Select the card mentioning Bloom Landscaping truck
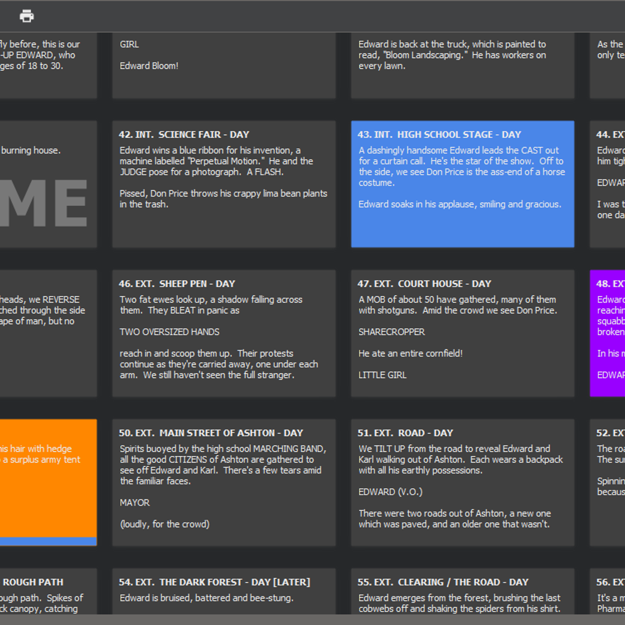The width and height of the screenshot is (625, 625). pos(462,65)
